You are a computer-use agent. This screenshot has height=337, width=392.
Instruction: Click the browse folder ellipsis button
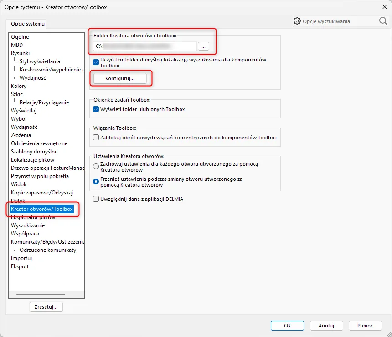click(x=203, y=46)
